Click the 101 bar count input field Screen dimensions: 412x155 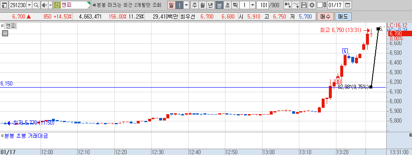pyautogui.click(x=263, y=5)
